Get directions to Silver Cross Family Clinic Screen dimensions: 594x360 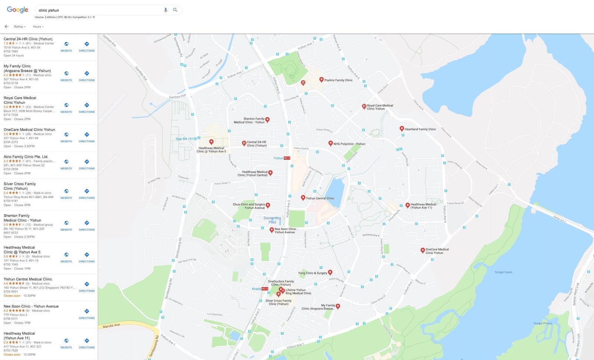(x=87, y=194)
